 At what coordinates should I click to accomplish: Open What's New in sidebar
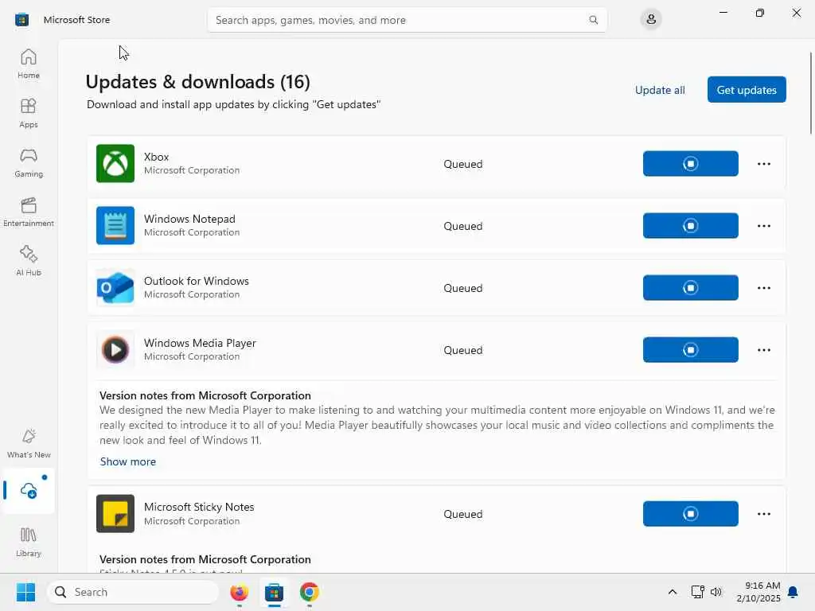pos(29,443)
